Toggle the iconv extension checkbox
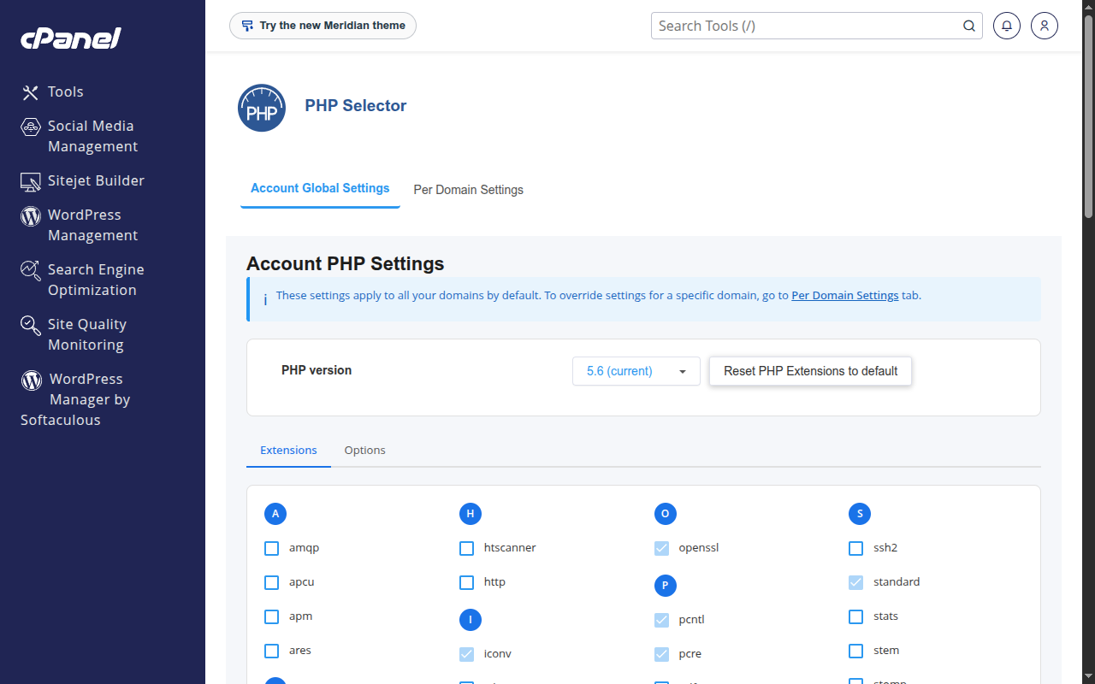The height and width of the screenshot is (684, 1095). point(467,654)
